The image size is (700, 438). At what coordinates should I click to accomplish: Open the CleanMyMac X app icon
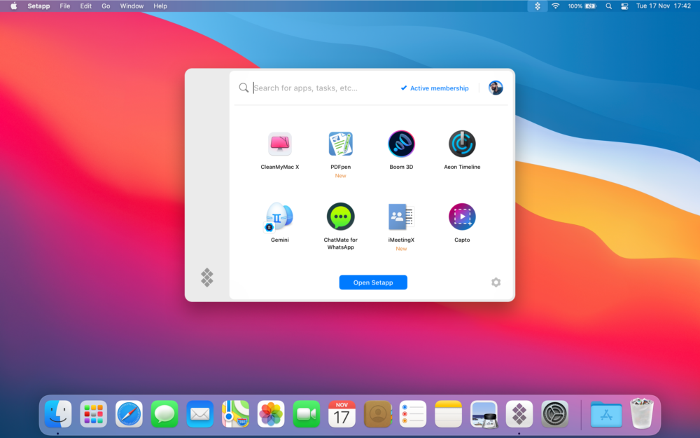coord(280,144)
